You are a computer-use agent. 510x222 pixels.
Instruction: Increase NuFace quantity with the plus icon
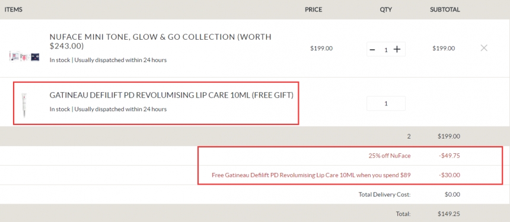[397, 49]
